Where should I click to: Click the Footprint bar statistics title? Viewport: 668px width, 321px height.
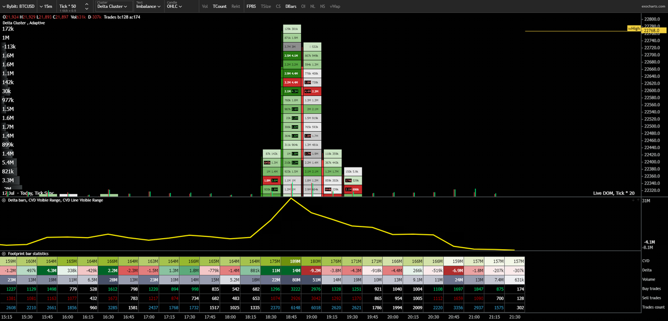(x=28, y=254)
